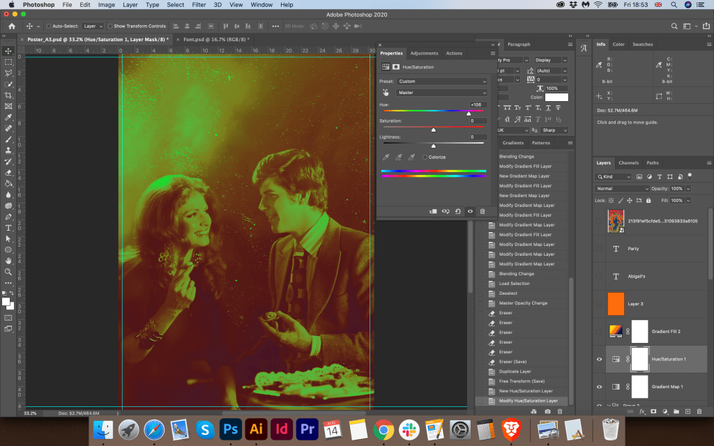Screen dimensions: 714x446
Task: Check Show Transform Controls option
Action: tap(112, 26)
